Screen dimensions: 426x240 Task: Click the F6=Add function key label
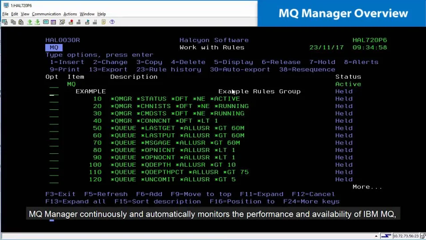click(149, 194)
